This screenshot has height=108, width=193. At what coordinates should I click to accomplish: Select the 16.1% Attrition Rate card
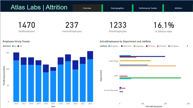[164, 27]
